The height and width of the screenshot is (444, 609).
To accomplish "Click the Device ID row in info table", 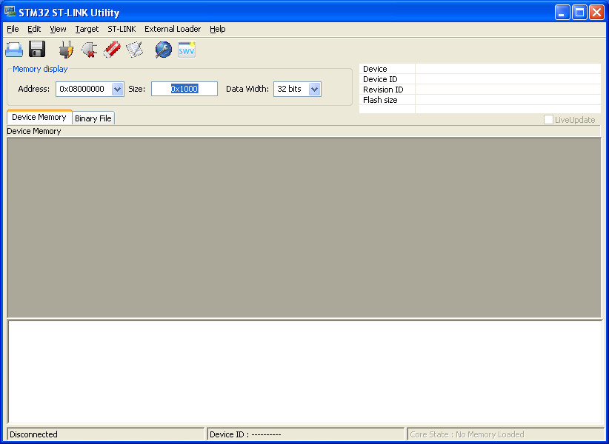I will tap(480, 79).
